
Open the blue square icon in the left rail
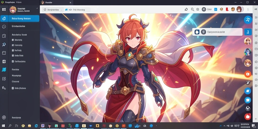[x=4, y=70]
